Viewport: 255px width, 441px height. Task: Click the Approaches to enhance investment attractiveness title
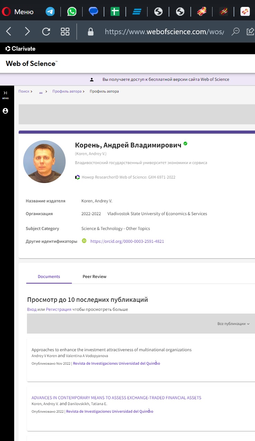pos(111,350)
